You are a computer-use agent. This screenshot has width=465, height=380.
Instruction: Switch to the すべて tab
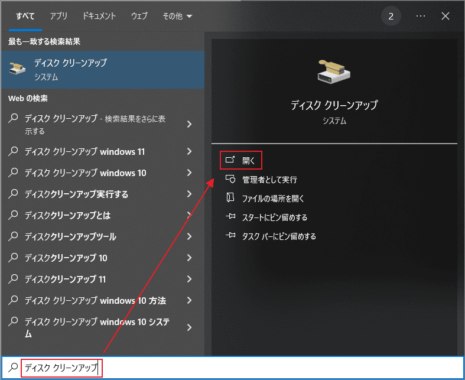click(25, 16)
